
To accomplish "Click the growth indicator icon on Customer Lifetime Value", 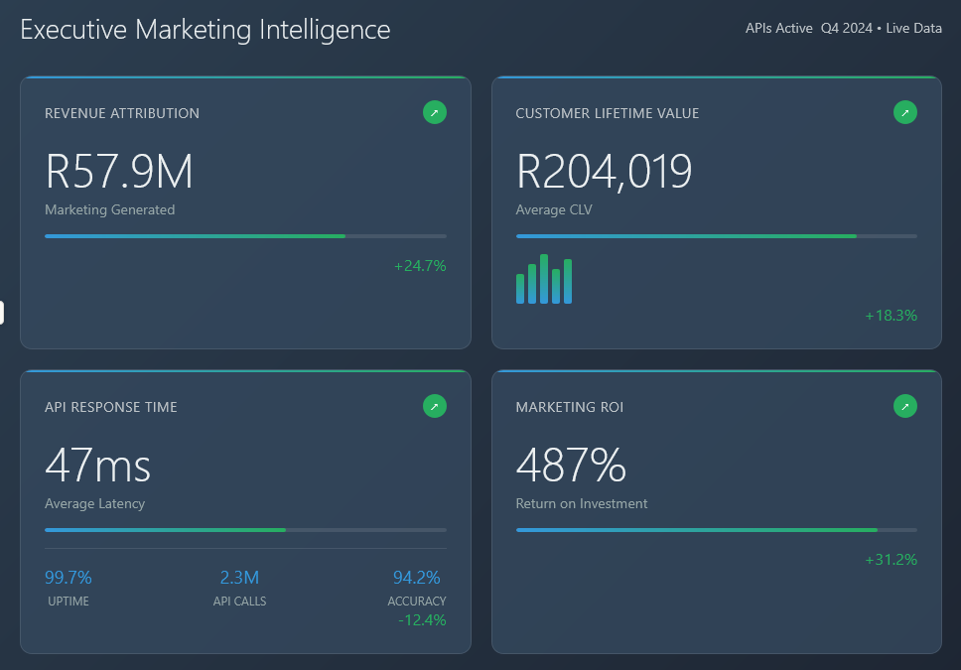I will pos(904,112).
